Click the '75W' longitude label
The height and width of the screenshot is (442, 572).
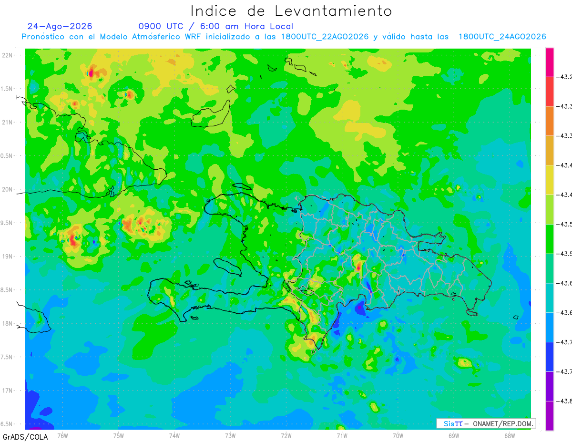click(119, 436)
